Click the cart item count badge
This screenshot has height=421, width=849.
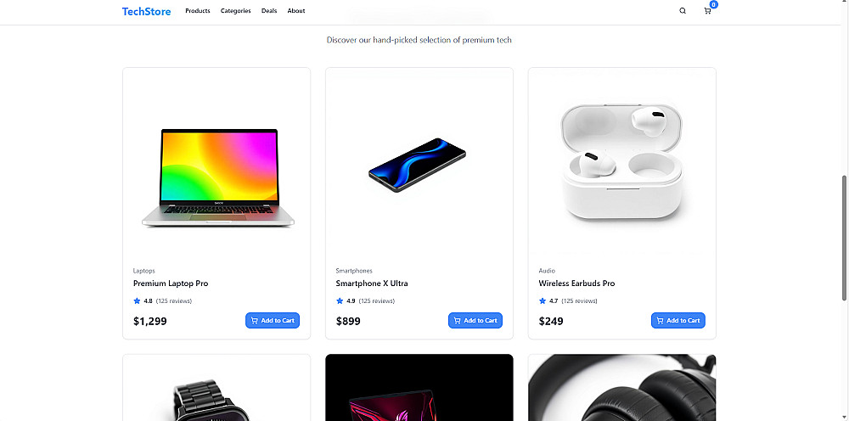pyautogui.click(x=714, y=5)
